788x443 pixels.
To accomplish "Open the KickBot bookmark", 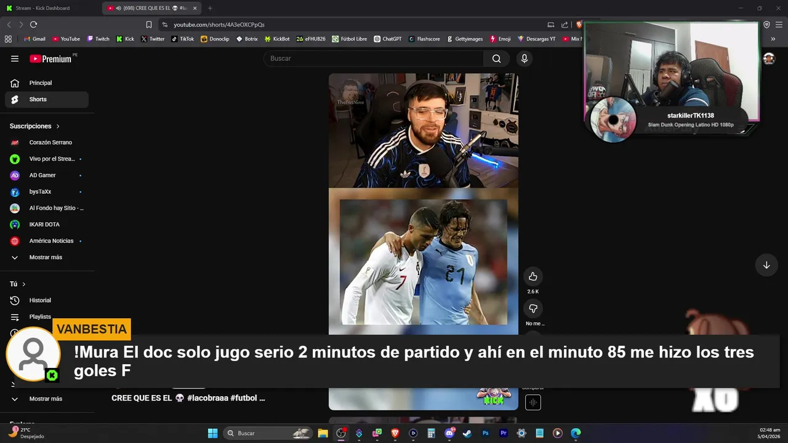I will [x=277, y=39].
